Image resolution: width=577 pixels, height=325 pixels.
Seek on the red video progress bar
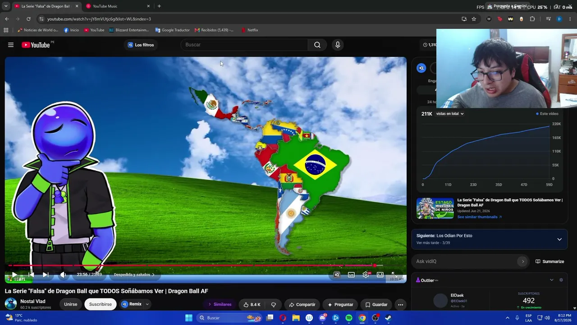click(196, 265)
